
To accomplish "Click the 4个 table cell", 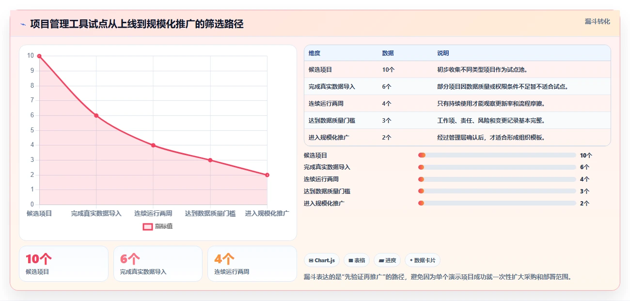I will point(387,104).
